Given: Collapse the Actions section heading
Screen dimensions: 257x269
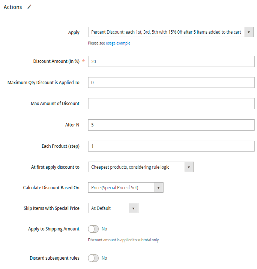Looking at the screenshot, I should point(13,7).
